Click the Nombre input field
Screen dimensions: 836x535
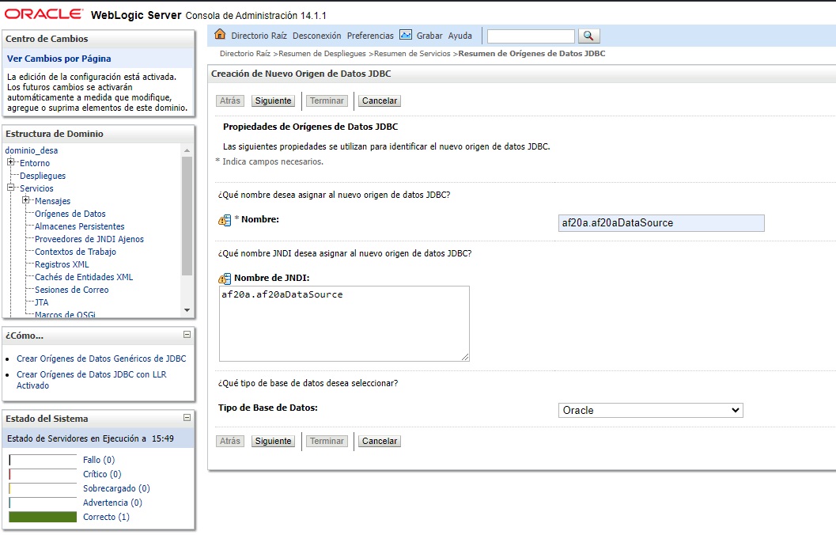pos(661,223)
